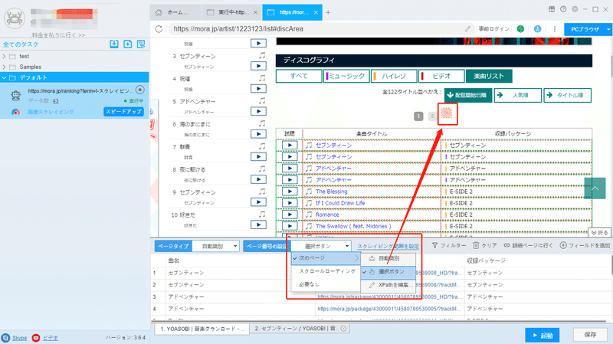Screen dimensions: 613x344
Task: Expand the Samples folder
Action: pyautogui.click(x=5, y=67)
